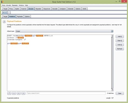Click the Clear § button
This screenshot has width=128, height=103.
pos(120,40)
